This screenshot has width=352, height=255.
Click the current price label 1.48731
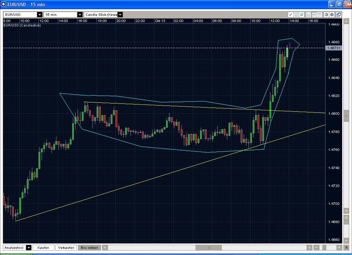coord(334,48)
